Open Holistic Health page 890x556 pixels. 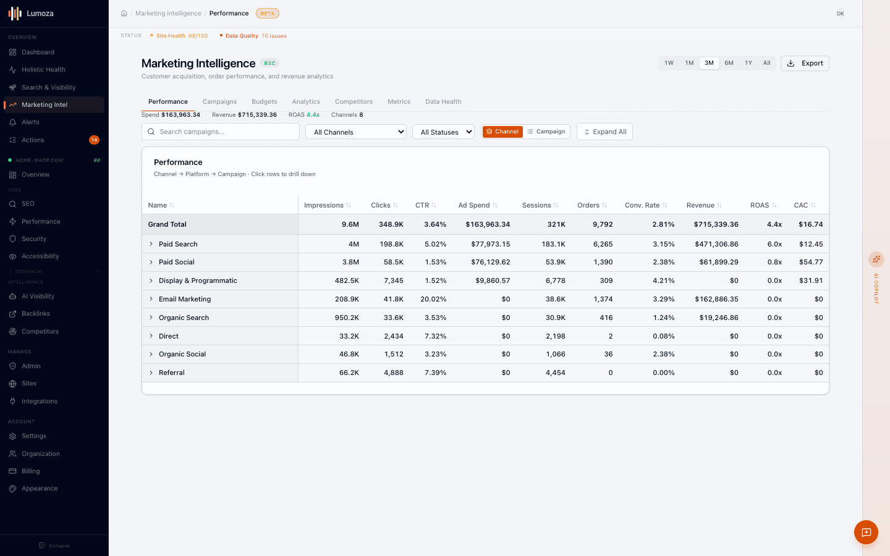(x=54, y=70)
